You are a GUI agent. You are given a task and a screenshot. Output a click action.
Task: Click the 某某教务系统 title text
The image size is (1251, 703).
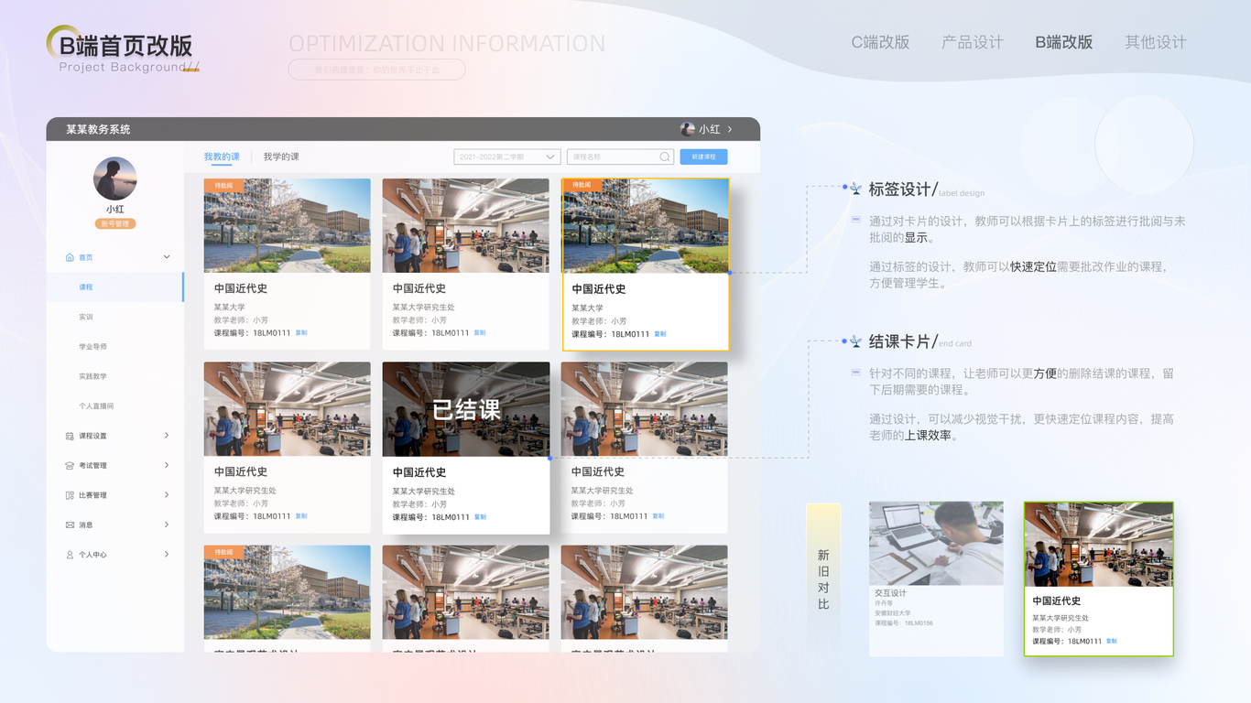98,129
